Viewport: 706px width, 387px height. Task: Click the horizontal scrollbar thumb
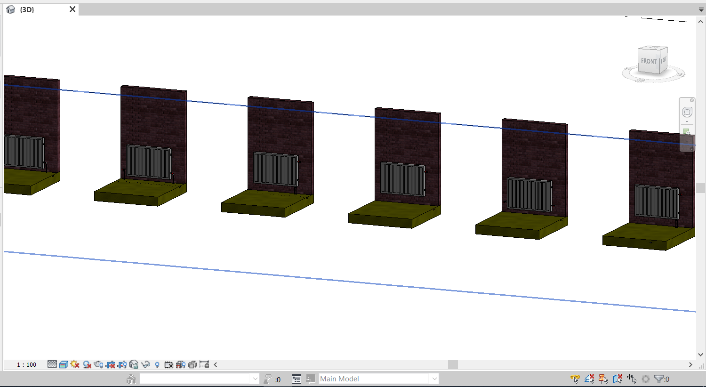(453, 365)
